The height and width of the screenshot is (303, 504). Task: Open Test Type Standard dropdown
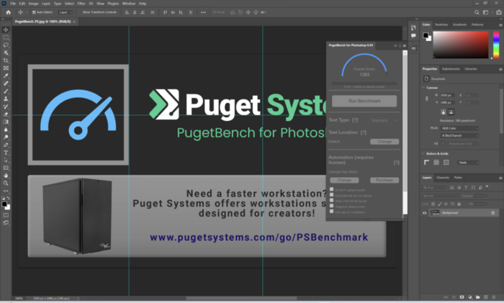pyautogui.click(x=384, y=120)
